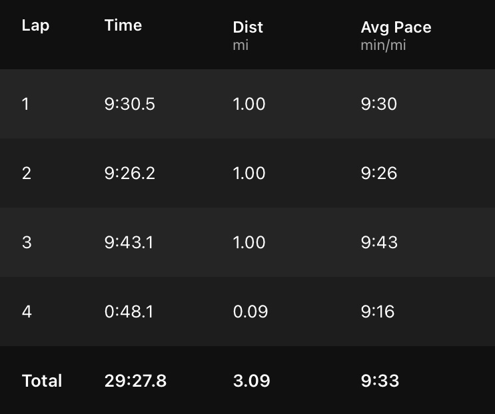Click lap 2 average pace 9:26
Viewport: 495px width, 414px height.
[x=379, y=173]
